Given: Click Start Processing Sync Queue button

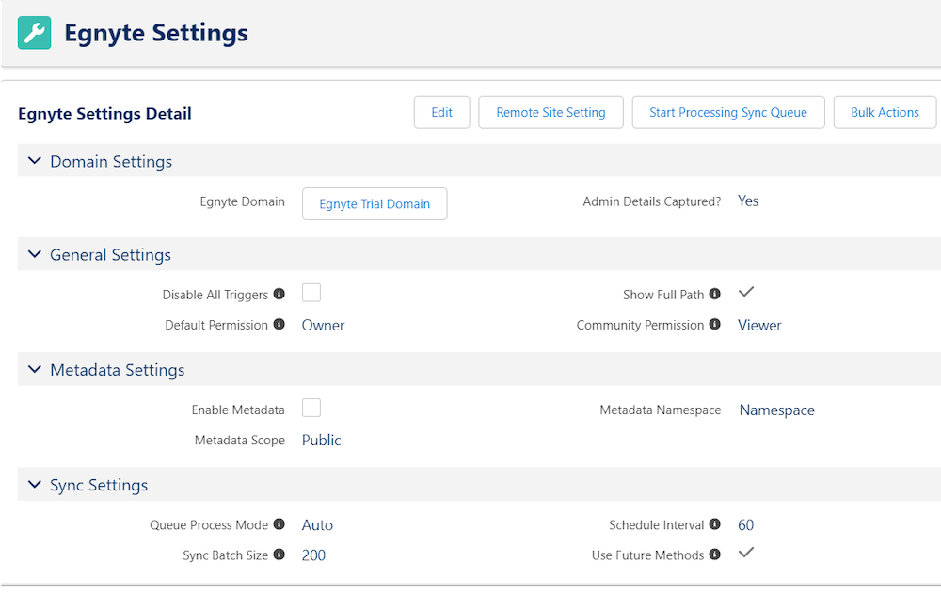Looking at the screenshot, I should pyautogui.click(x=728, y=112).
